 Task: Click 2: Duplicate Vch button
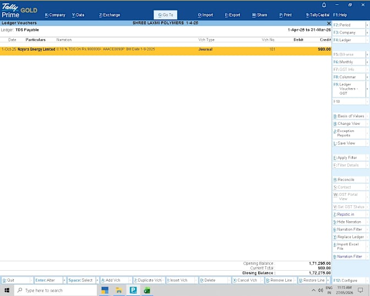[148, 280]
